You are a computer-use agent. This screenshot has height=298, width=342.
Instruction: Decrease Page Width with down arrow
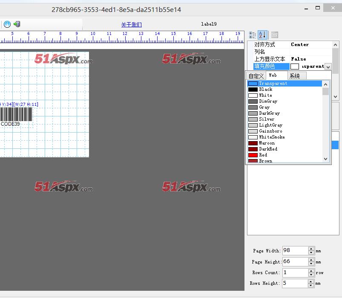311,252
